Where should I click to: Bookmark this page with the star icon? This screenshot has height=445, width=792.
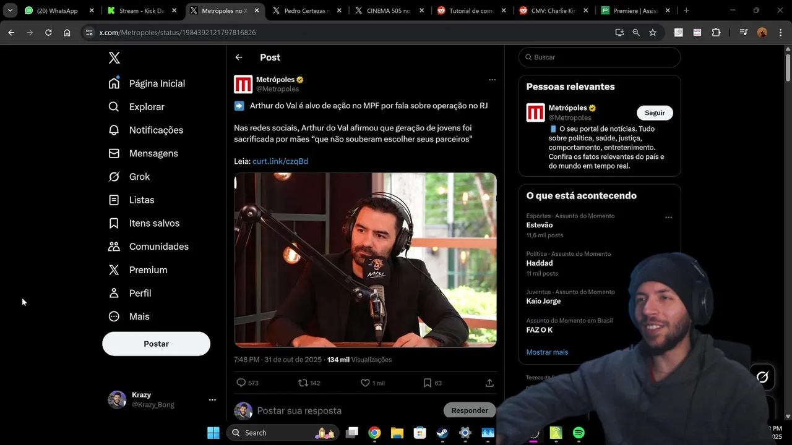pos(653,32)
